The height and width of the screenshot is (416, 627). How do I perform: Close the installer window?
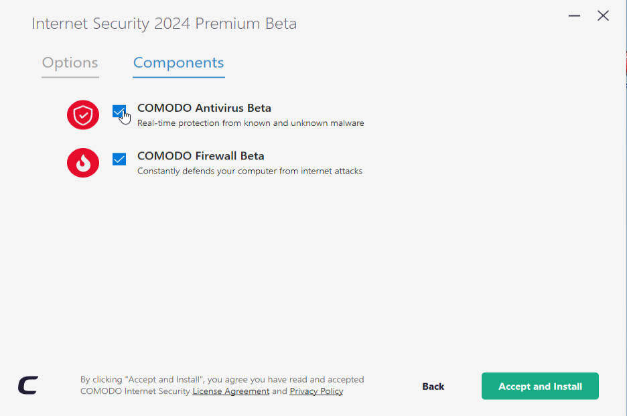[603, 16]
